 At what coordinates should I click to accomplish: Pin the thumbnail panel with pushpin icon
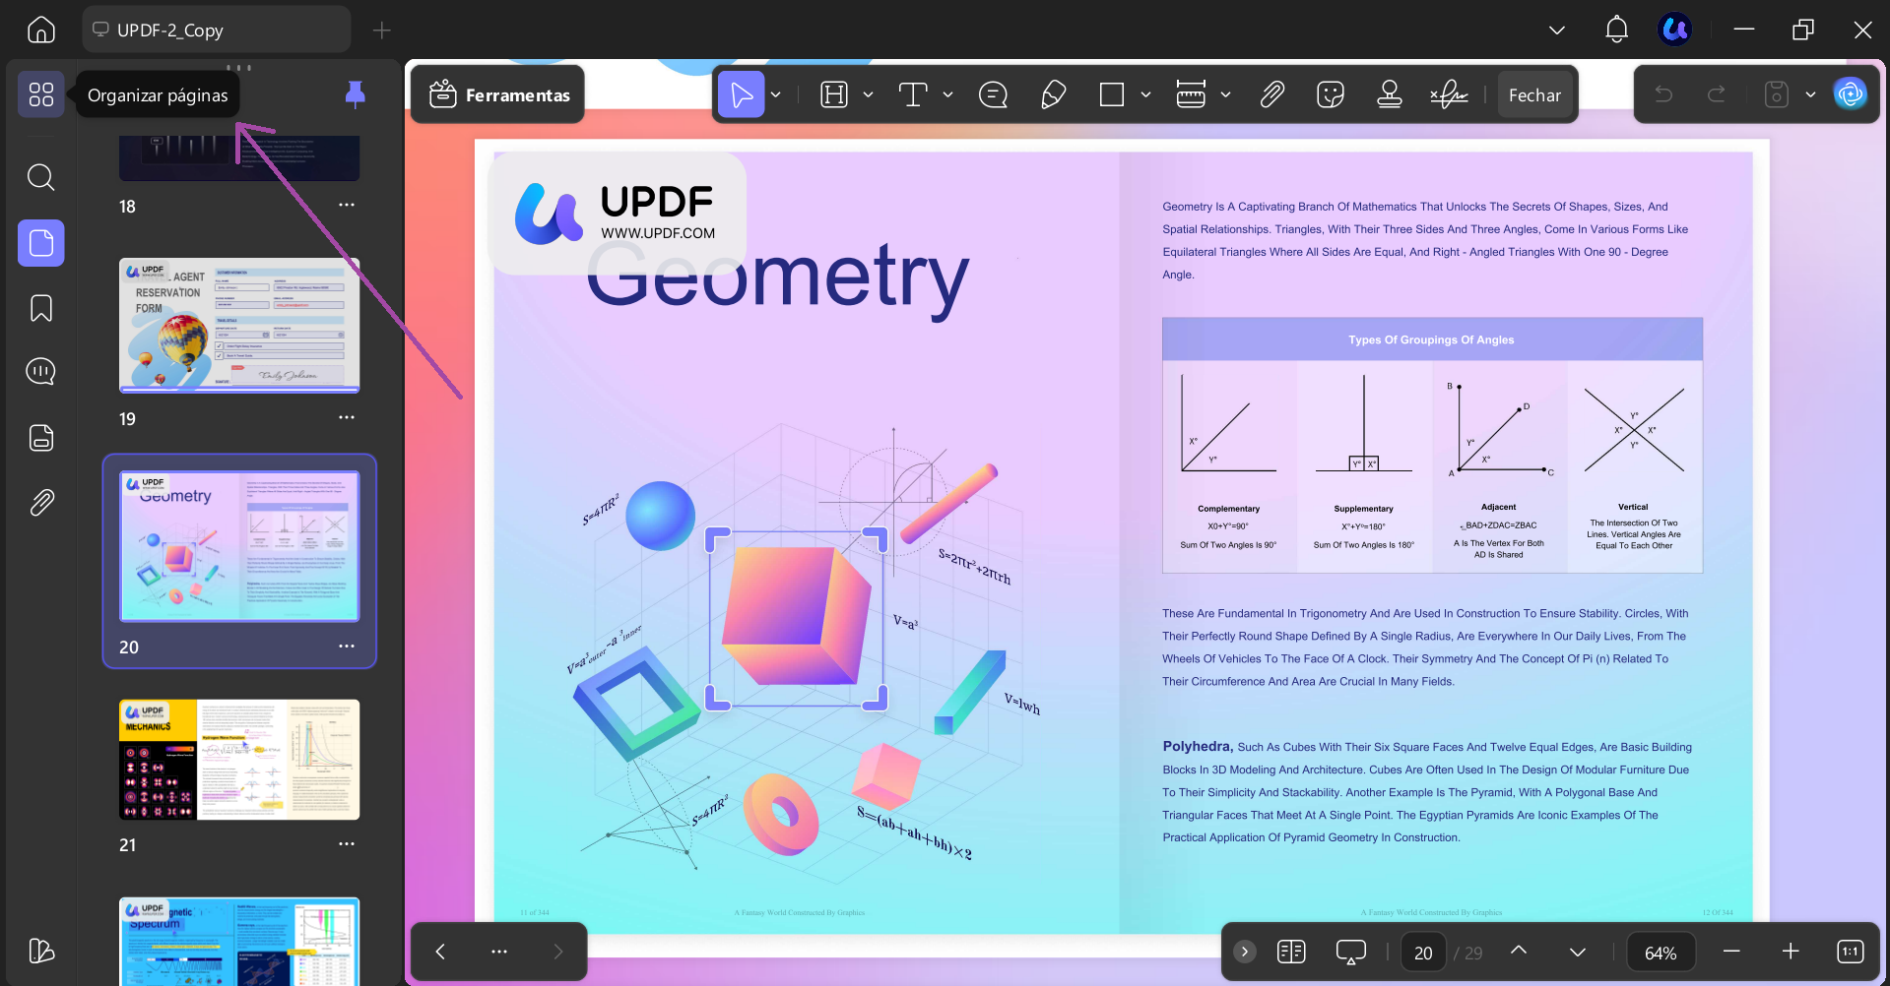(x=356, y=94)
